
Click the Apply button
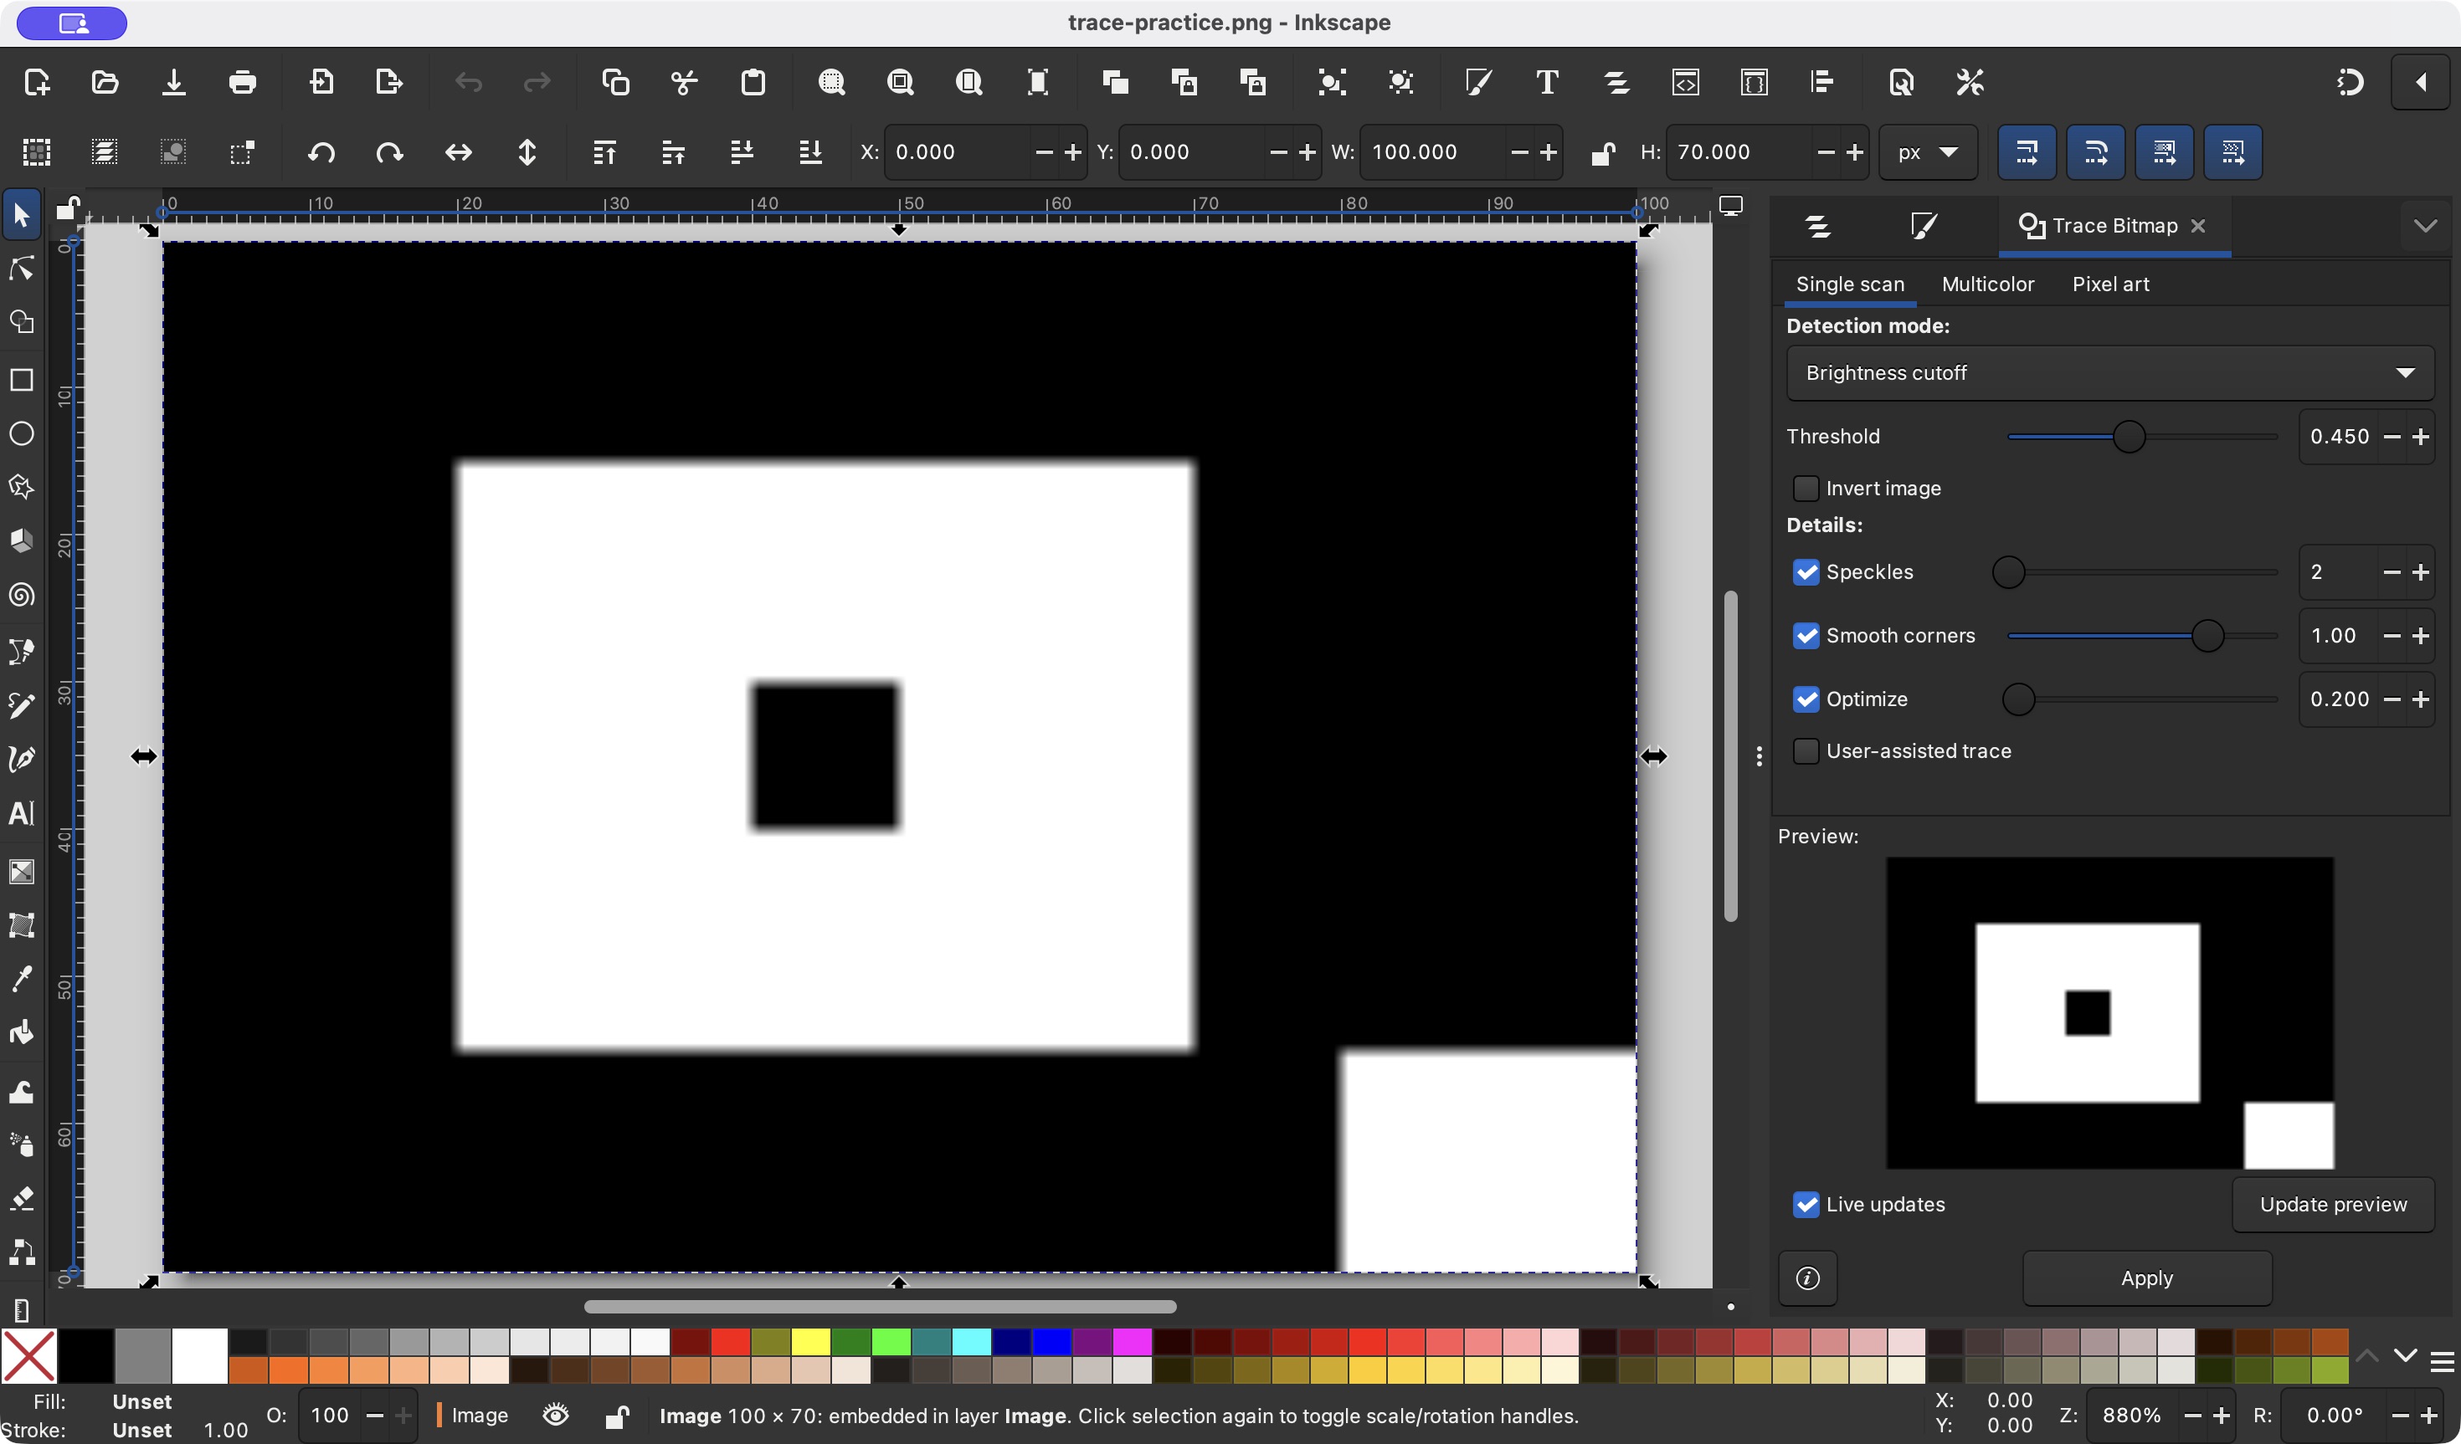coord(2146,1277)
